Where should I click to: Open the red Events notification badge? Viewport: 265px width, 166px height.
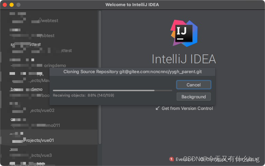pyautogui.click(x=171, y=159)
